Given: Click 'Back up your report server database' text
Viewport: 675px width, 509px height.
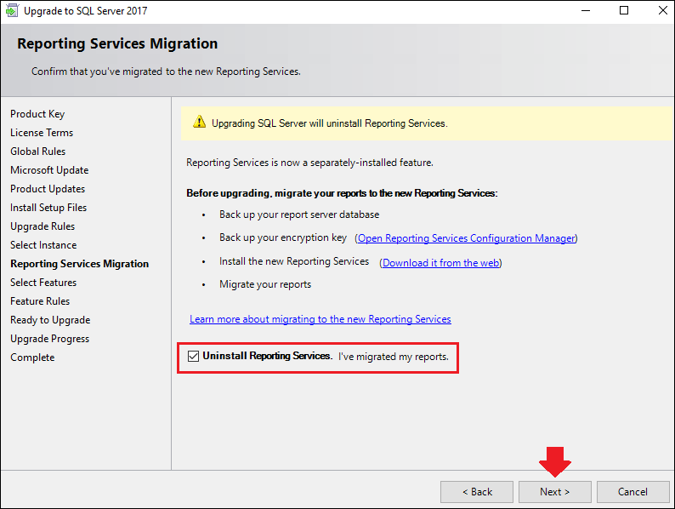Looking at the screenshot, I should point(299,214).
